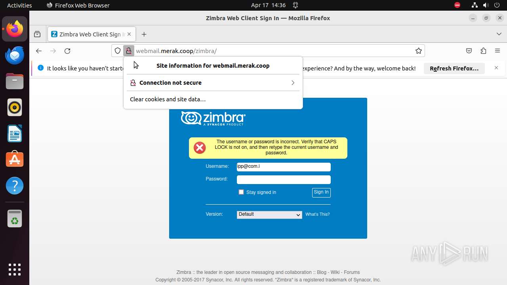Focus the Password input field

pyautogui.click(x=284, y=180)
